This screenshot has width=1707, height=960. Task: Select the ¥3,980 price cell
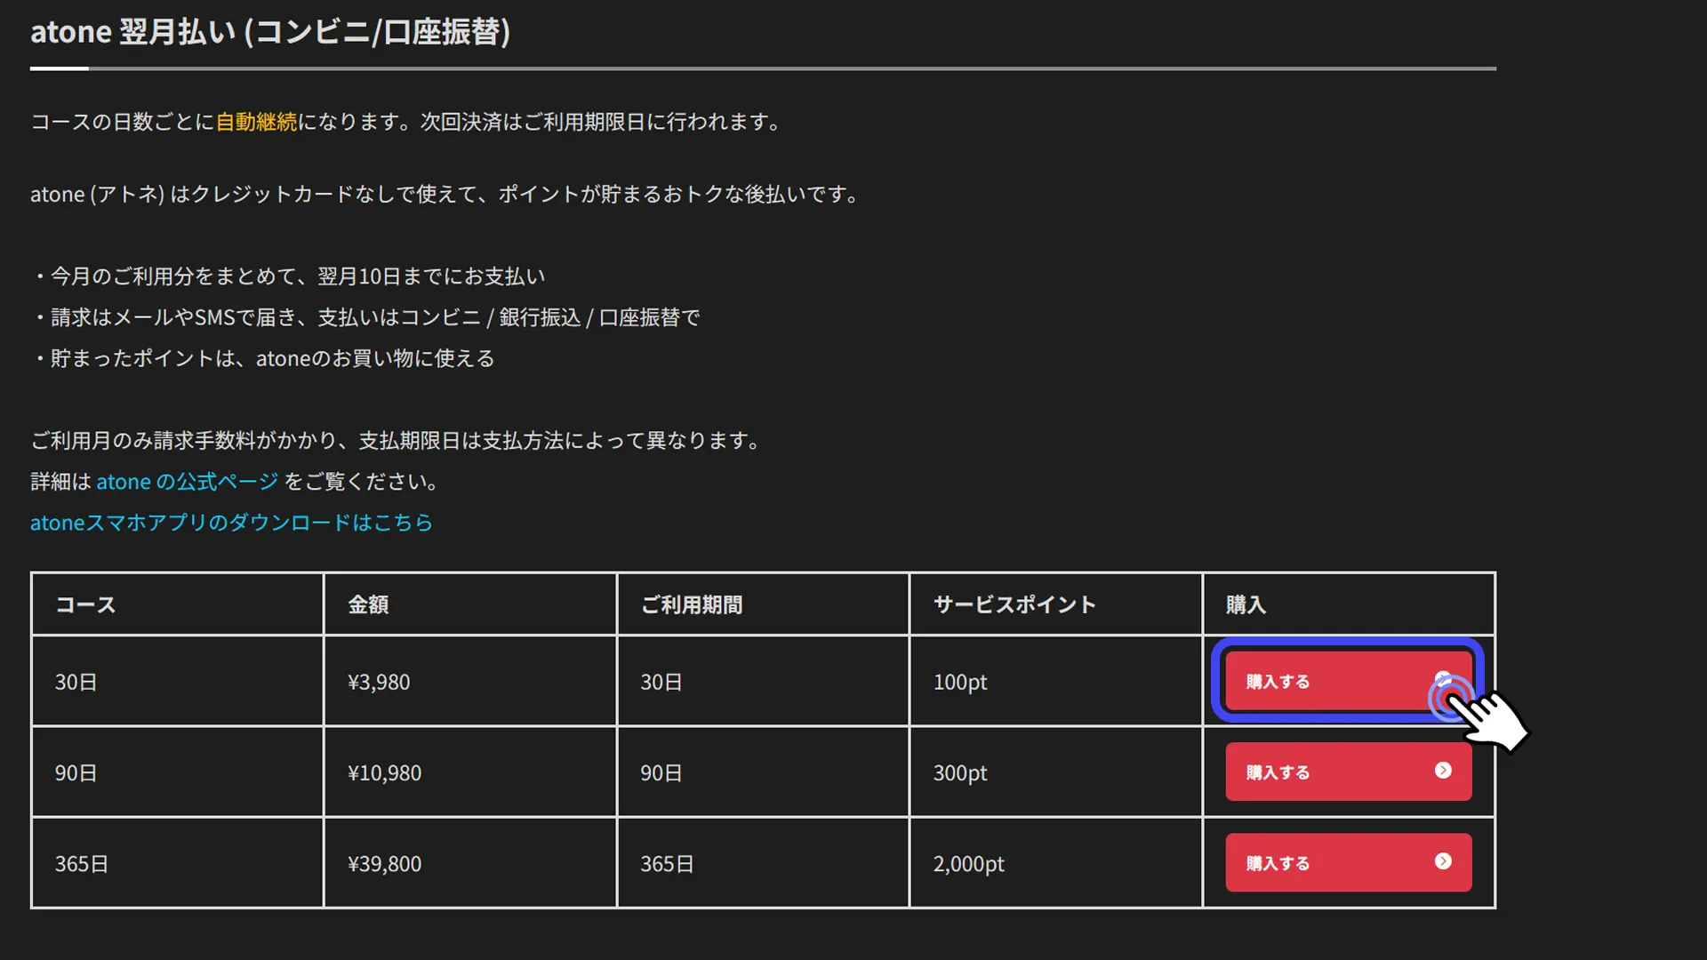point(379,683)
